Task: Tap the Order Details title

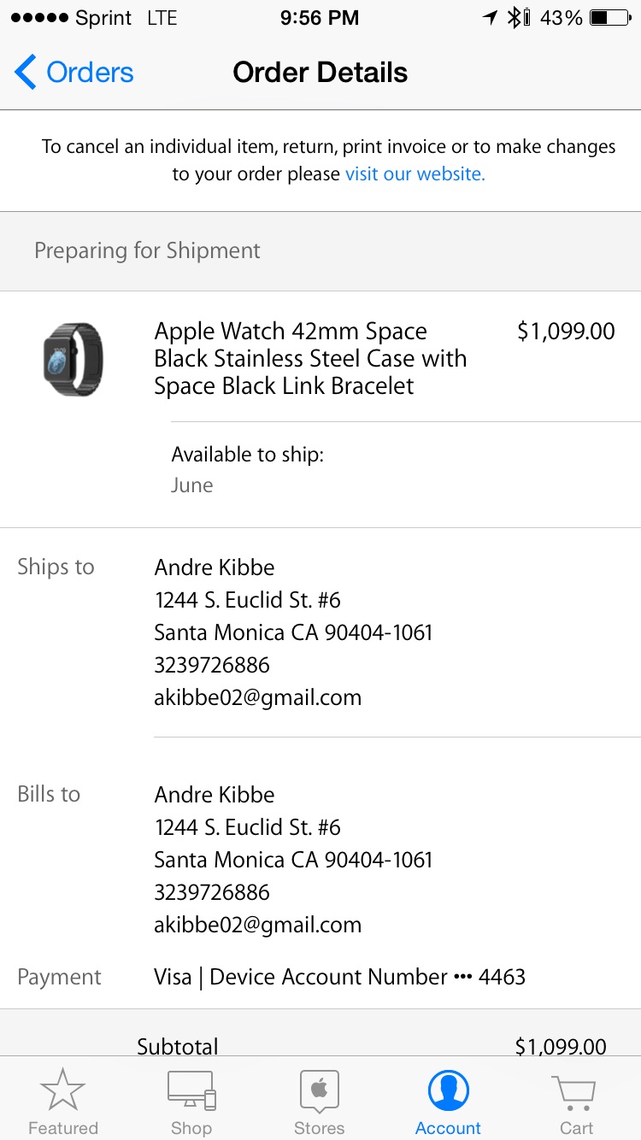Action: coord(320,73)
